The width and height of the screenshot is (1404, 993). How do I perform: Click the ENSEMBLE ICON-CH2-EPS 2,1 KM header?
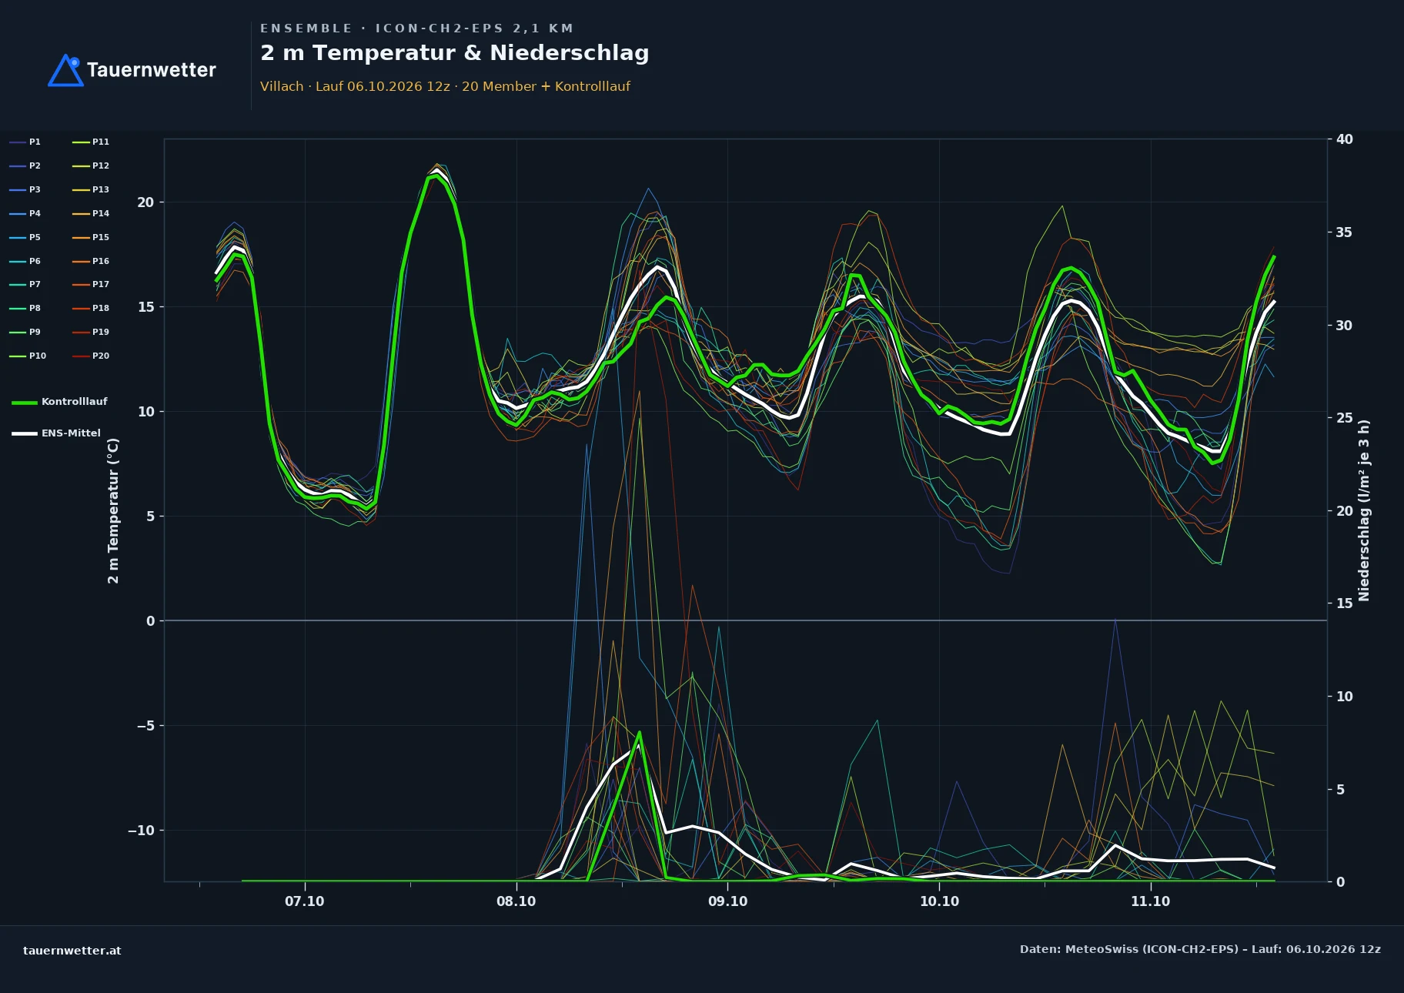(416, 28)
